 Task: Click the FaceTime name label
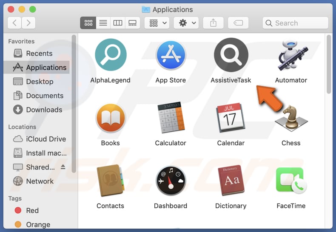(291, 206)
